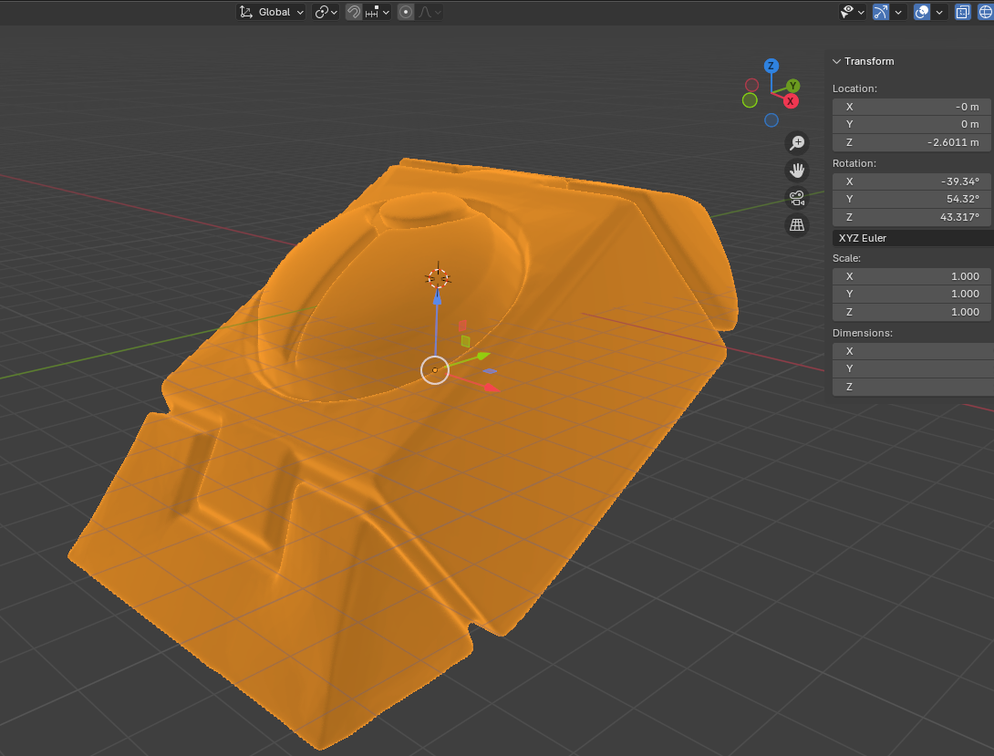Open the gizmo options dropdown arrow
The width and height of the screenshot is (994, 756).
coord(898,12)
